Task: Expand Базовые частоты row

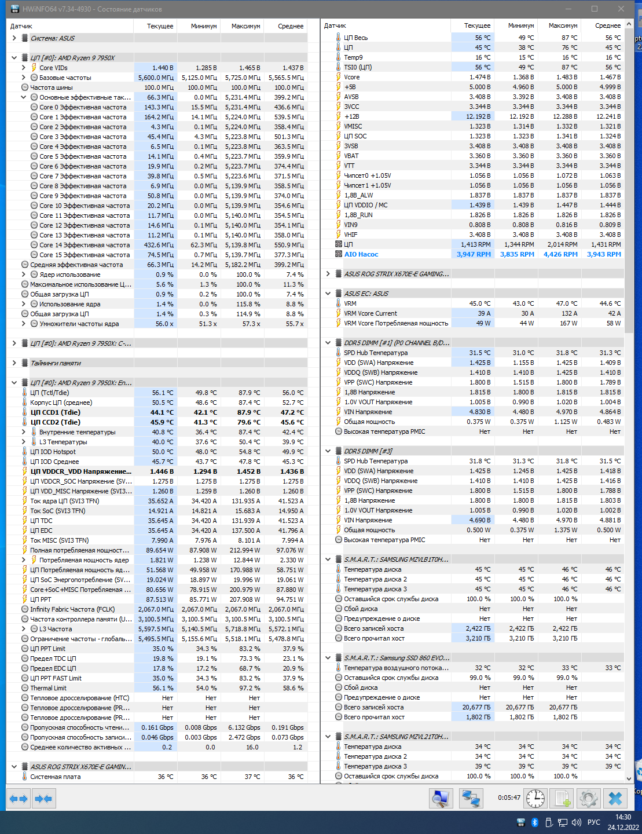Action: coord(24,78)
